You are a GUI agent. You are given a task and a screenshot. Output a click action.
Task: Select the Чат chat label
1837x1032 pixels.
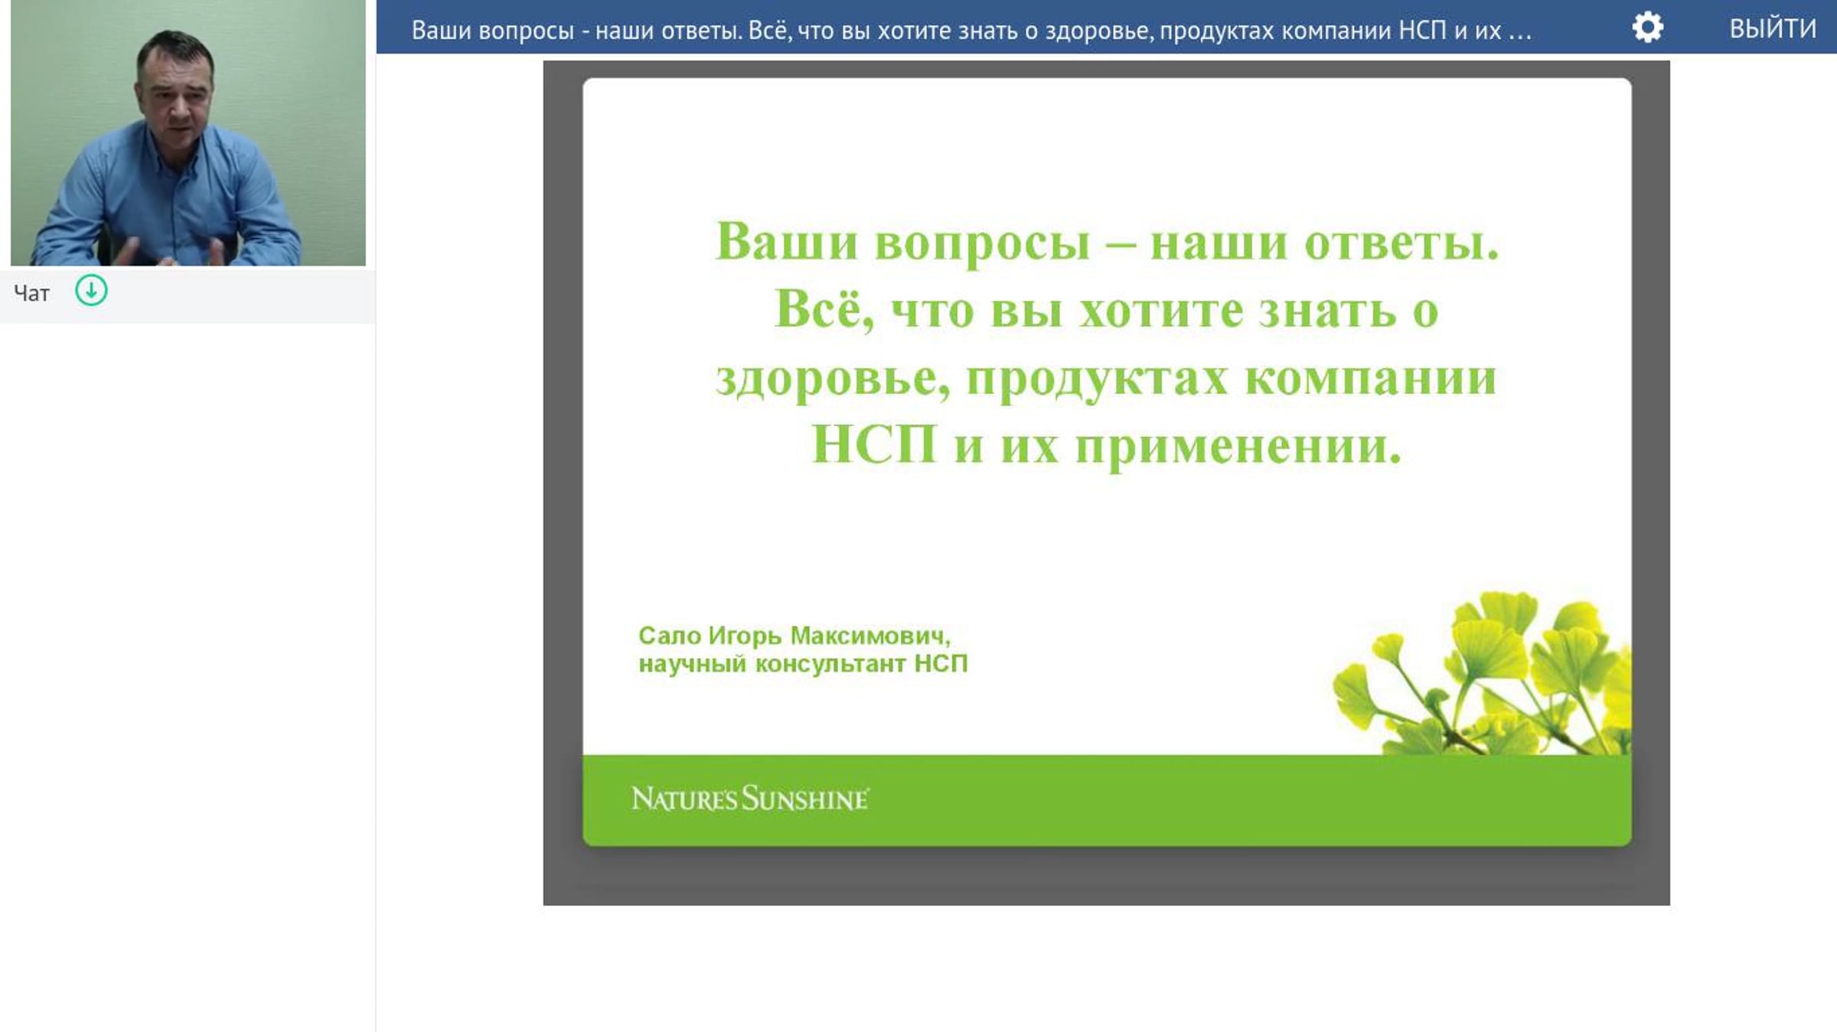[x=31, y=293]
